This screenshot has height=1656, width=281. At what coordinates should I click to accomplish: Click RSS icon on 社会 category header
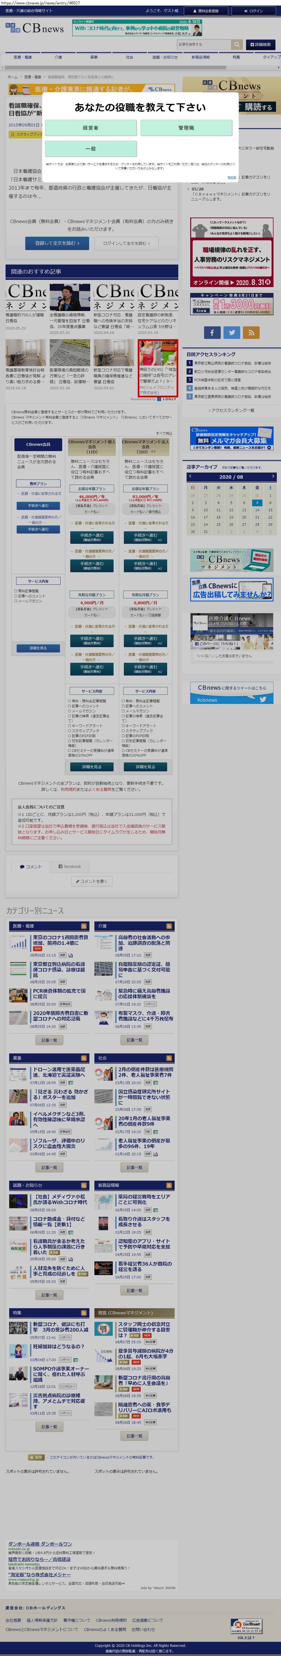click(x=169, y=1058)
